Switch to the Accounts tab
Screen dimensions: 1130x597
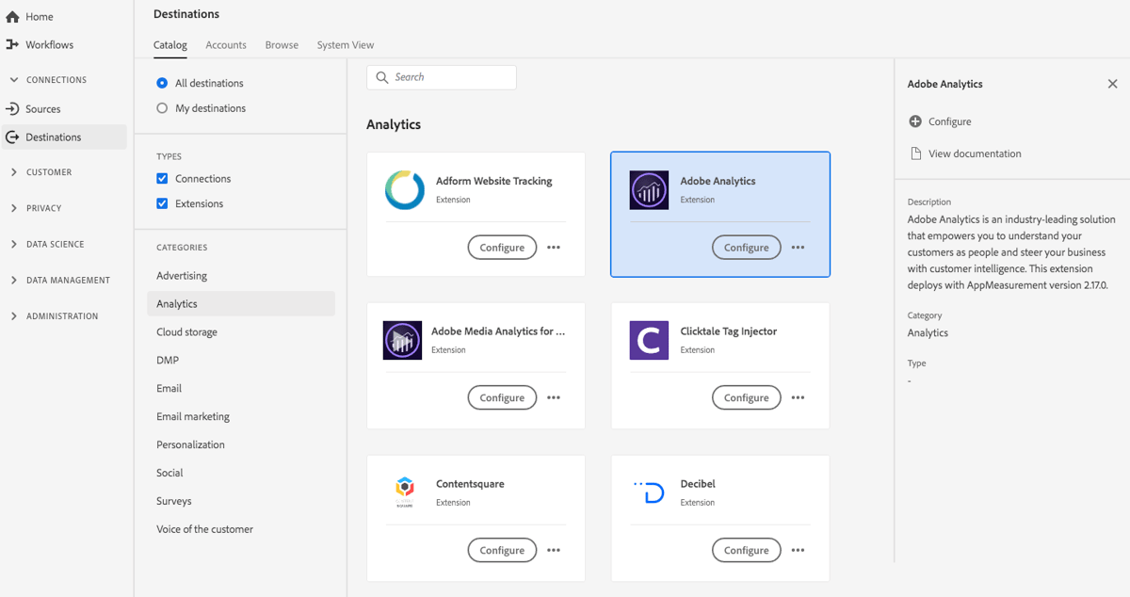coord(225,44)
